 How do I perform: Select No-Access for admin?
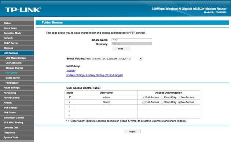point(179,98)
